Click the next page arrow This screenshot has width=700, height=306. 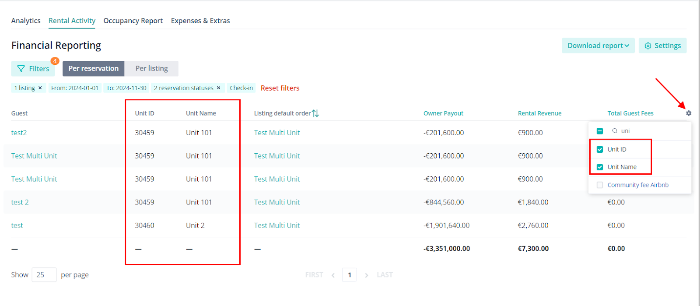click(x=367, y=275)
